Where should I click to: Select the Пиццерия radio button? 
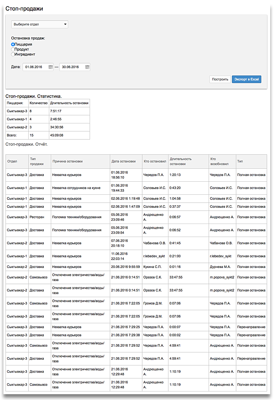pos(13,44)
